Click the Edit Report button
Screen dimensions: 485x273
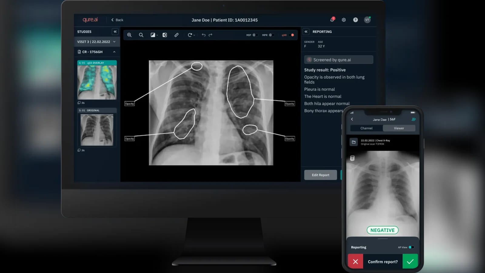(320, 175)
